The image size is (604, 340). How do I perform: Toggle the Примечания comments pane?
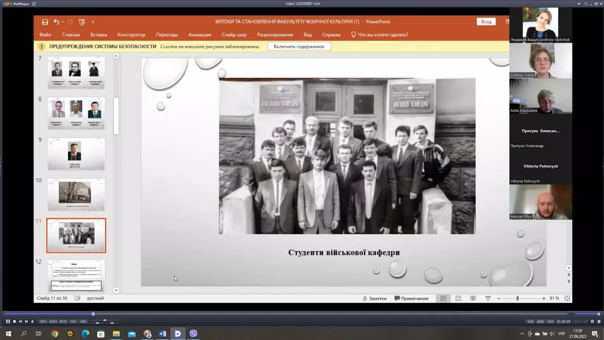(x=411, y=298)
